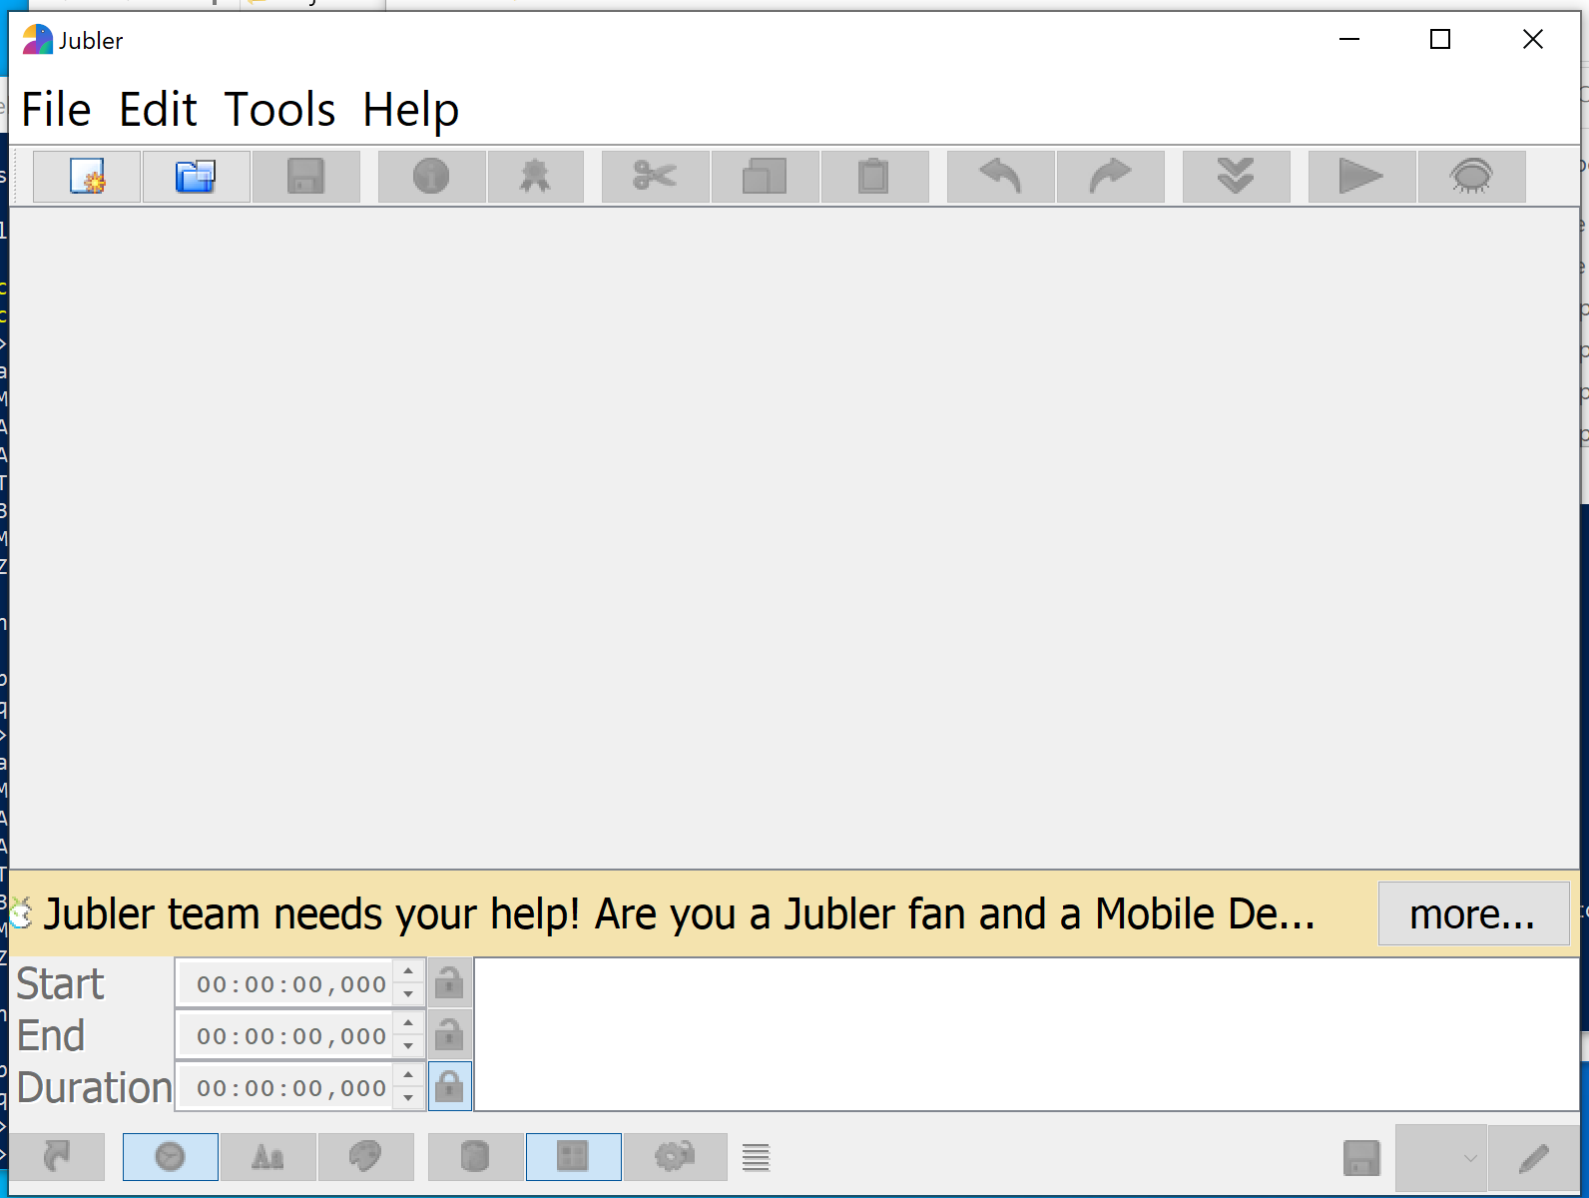
Task: Click the 'more...' button in the banner
Action: tap(1473, 913)
